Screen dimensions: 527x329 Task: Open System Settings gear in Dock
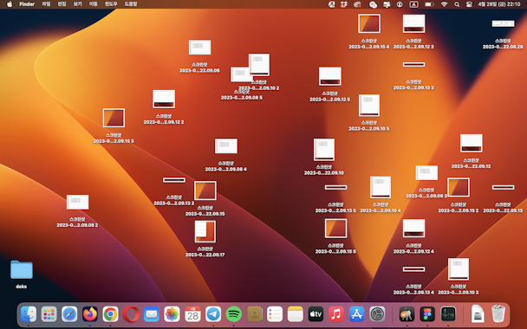(x=377, y=314)
